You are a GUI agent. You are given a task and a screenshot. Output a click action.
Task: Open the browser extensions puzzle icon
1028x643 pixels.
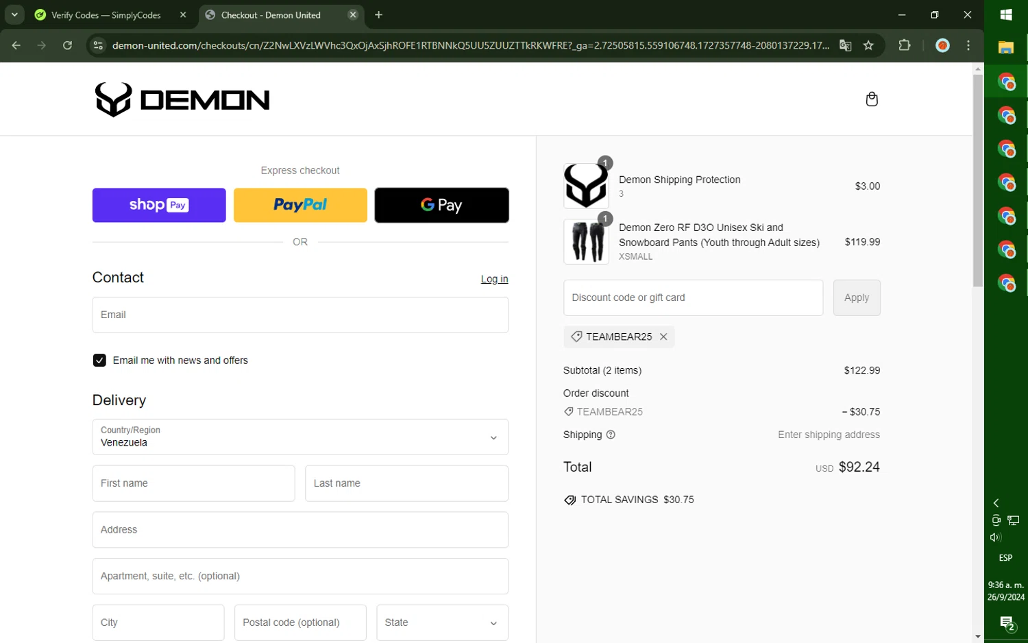[x=905, y=45]
